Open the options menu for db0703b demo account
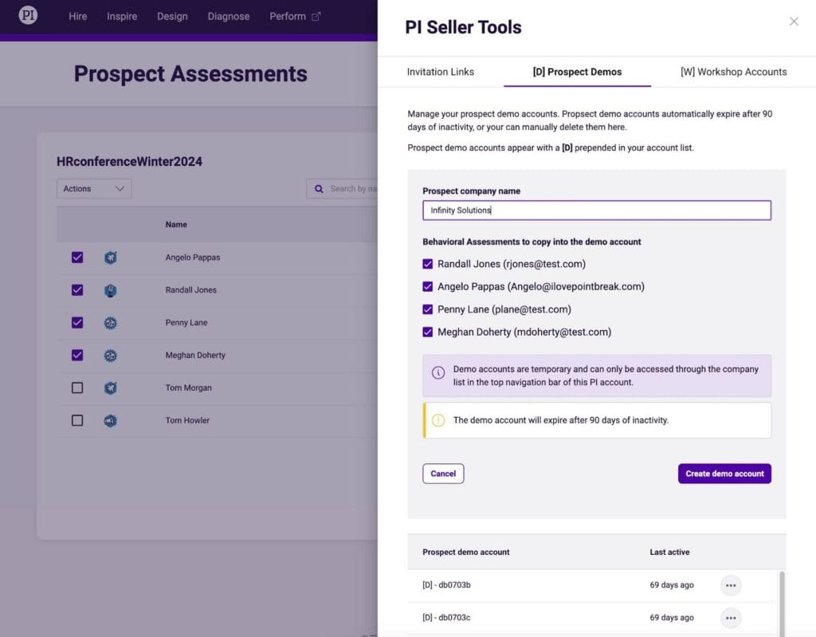The image size is (816, 637). (x=731, y=585)
